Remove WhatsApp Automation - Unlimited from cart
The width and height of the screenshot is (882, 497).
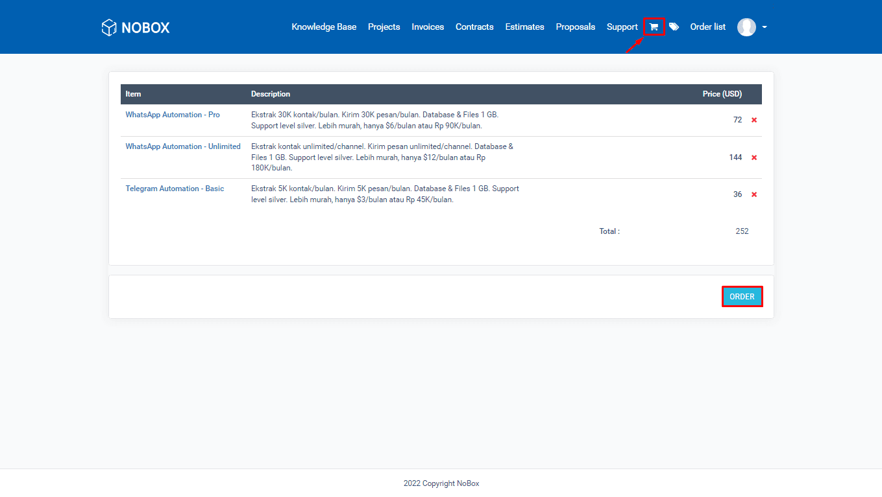(753, 157)
